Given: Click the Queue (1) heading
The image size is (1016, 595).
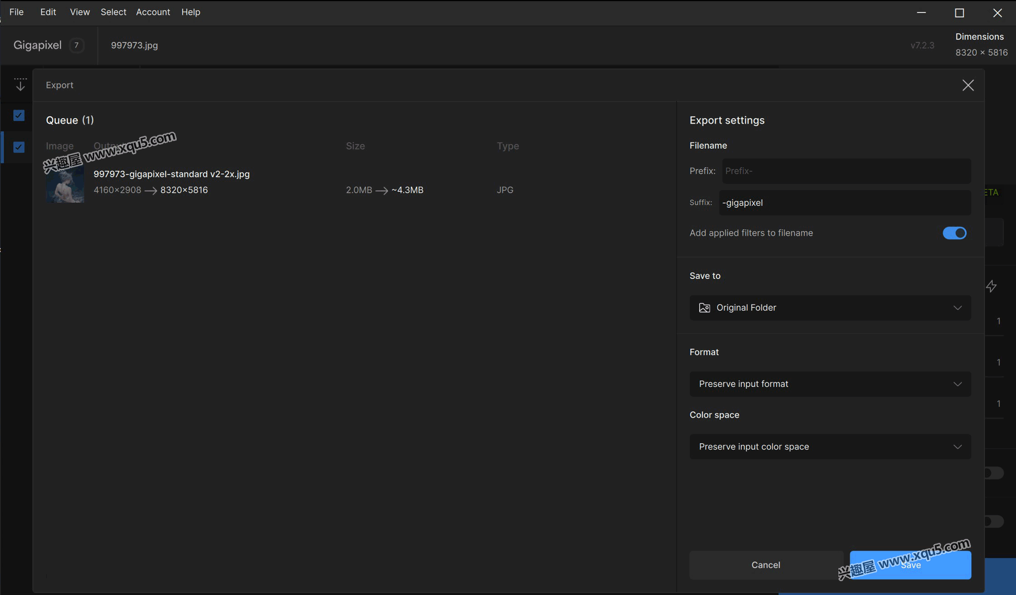Looking at the screenshot, I should click(x=70, y=120).
